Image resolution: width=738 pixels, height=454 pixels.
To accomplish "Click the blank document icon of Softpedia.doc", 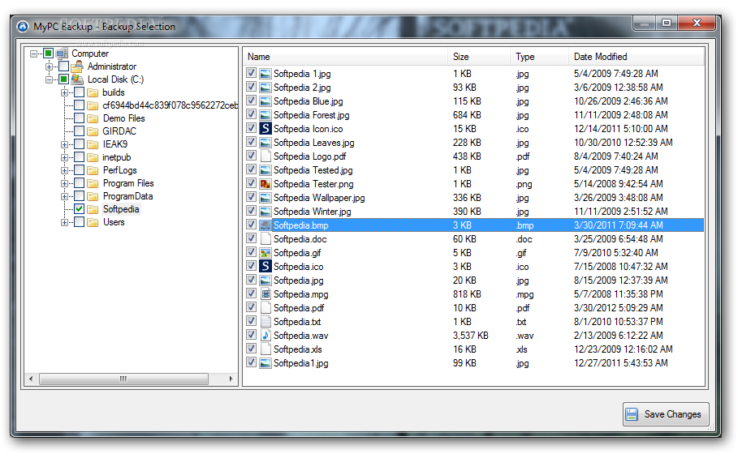I will 265,238.
